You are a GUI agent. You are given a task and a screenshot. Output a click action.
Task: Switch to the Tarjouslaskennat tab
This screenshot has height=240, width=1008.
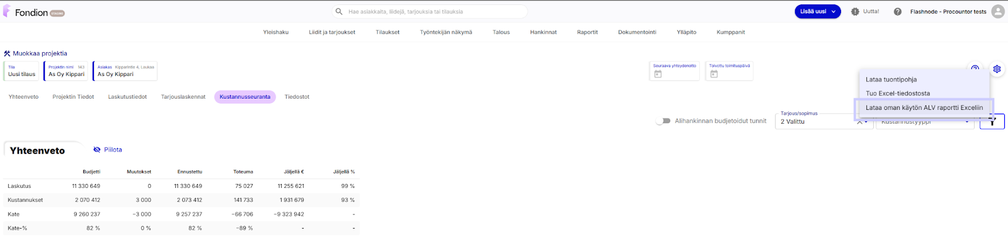183,97
